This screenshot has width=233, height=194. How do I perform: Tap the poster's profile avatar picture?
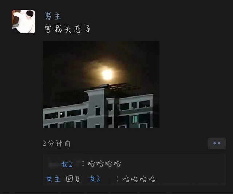[23, 22]
